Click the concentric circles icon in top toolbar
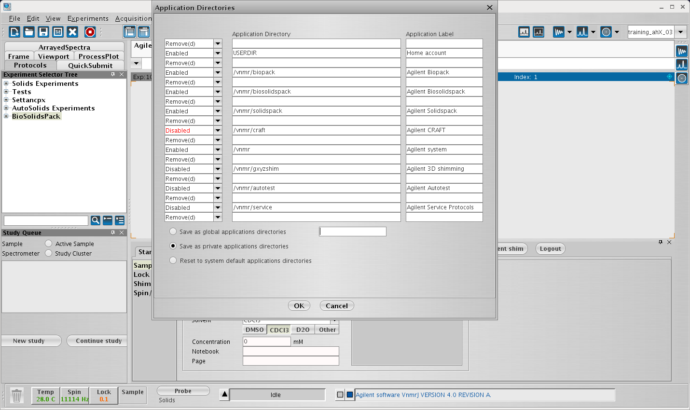The width and height of the screenshot is (690, 410). (x=607, y=32)
